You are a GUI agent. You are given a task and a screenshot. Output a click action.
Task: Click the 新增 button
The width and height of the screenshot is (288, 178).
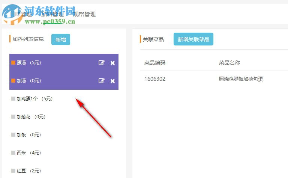tap(61, 39)
